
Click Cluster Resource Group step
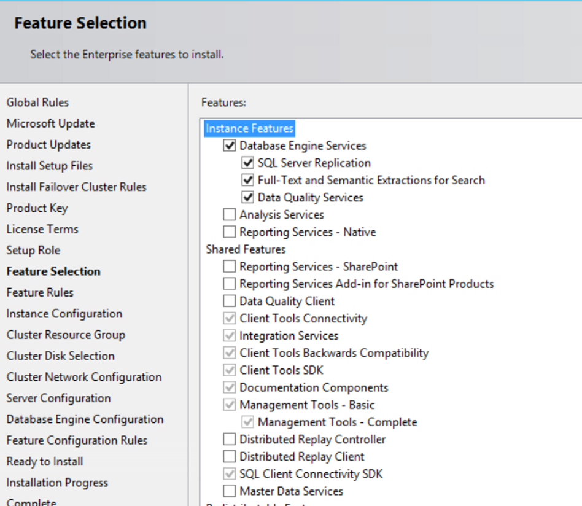click(x=66, y=335)
